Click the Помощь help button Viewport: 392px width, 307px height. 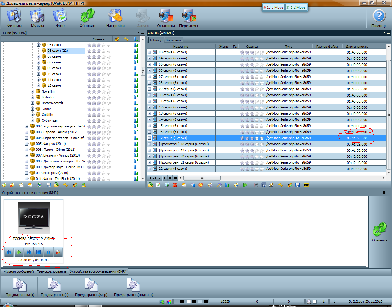pyautogui.click(x=379, y=18)
